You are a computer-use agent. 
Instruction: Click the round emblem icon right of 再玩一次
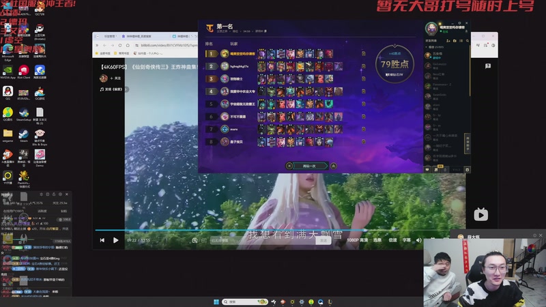point(334,166)
